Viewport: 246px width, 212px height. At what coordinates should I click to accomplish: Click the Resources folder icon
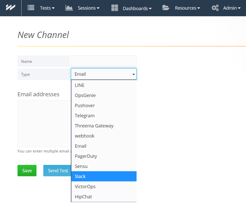tap(166, 8)
